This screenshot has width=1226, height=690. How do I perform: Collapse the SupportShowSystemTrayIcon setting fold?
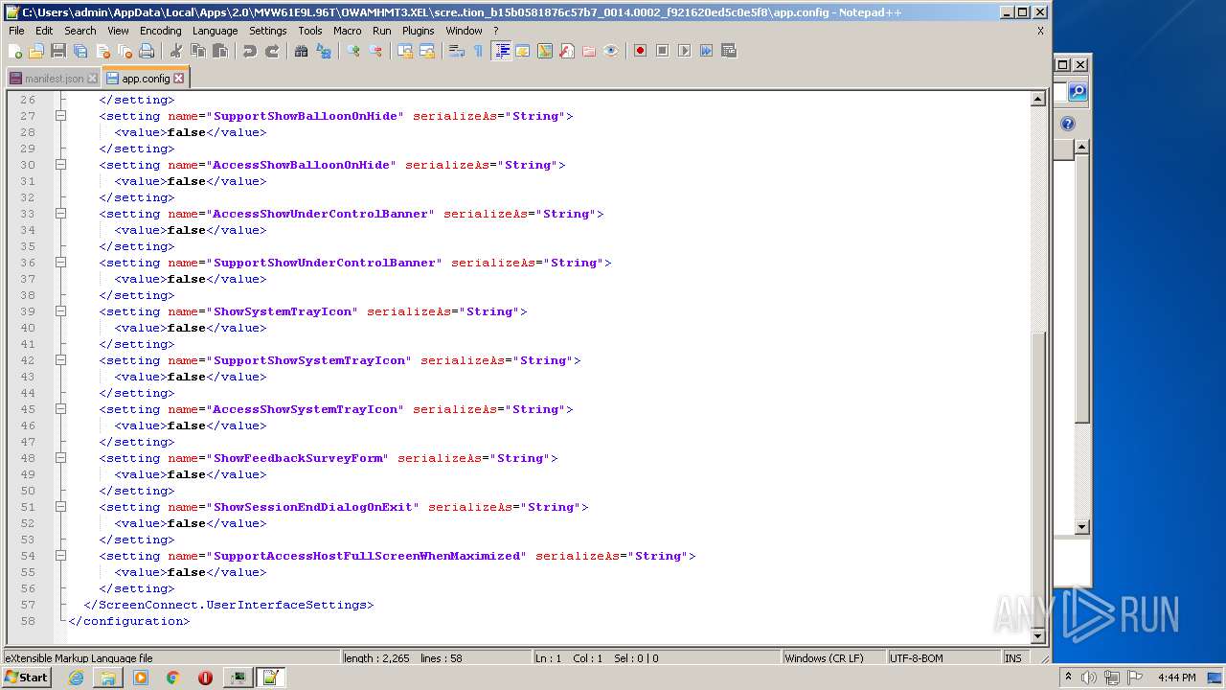[60, 360]
